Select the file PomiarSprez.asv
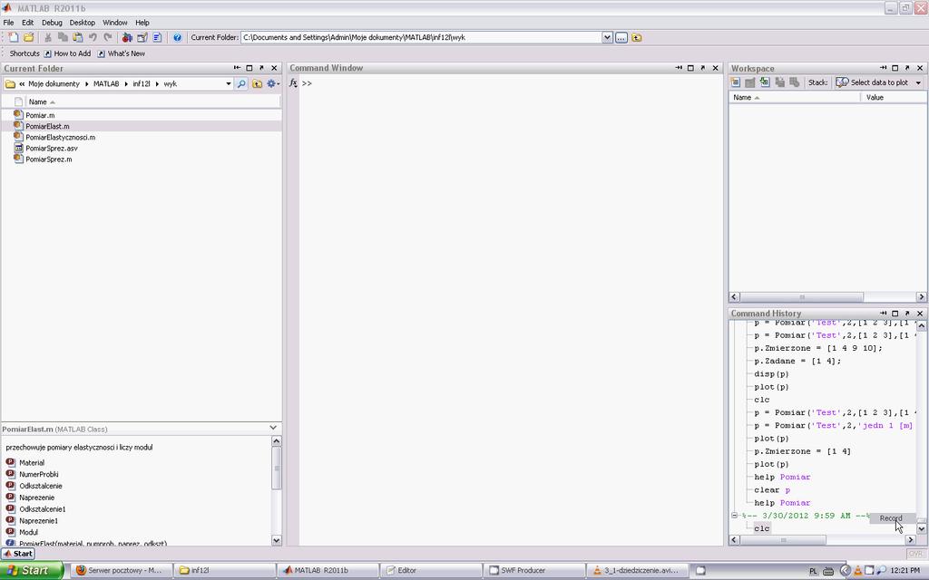 tap(52, 149)
